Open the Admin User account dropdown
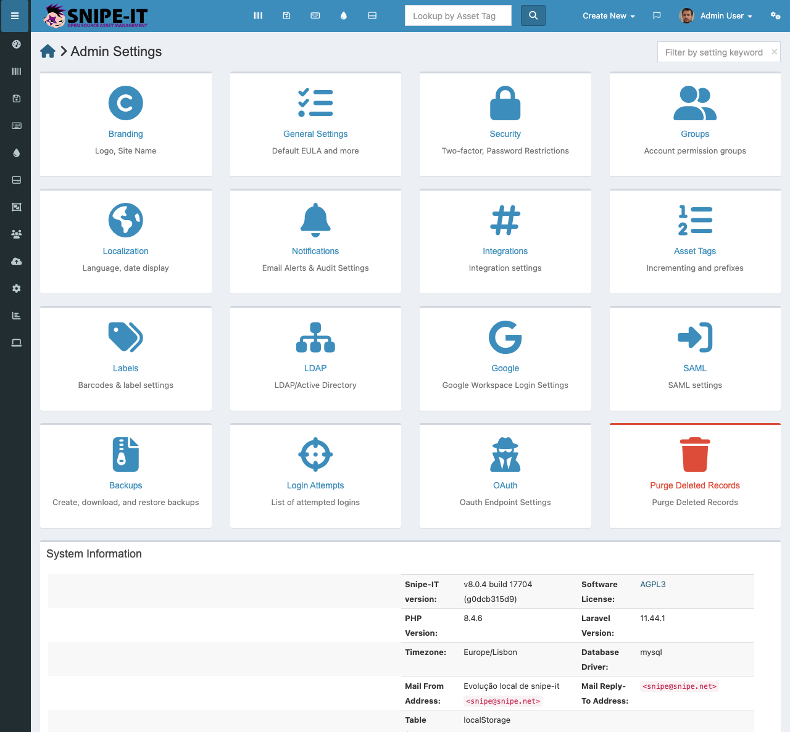790x732 pixels. 716,16
